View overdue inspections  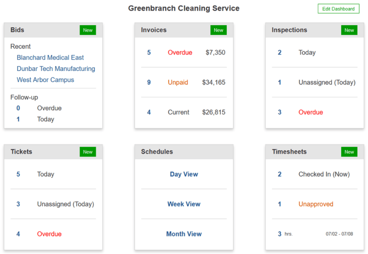click(x=310, y=112)
